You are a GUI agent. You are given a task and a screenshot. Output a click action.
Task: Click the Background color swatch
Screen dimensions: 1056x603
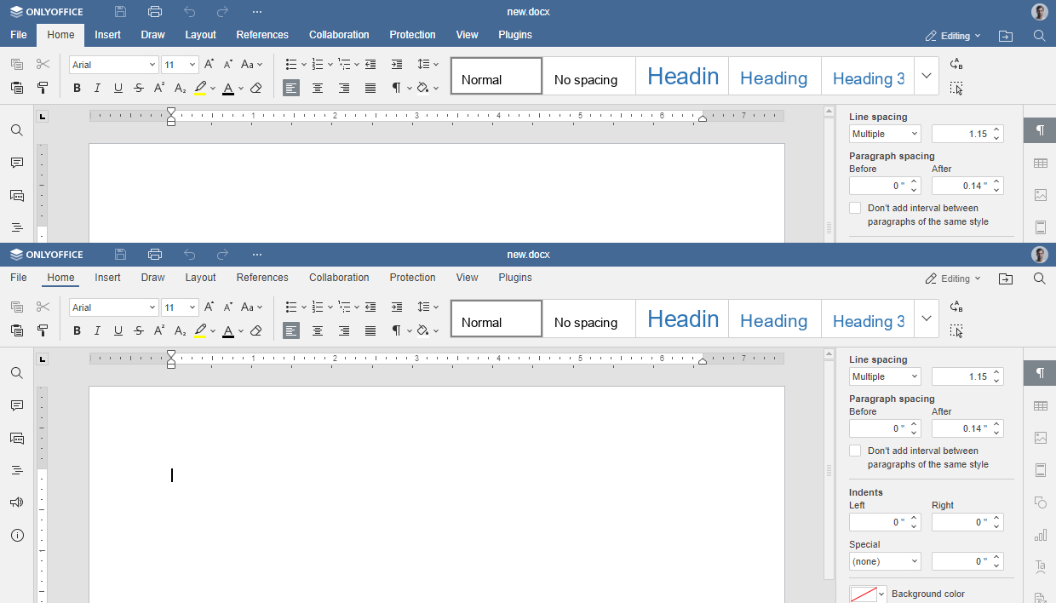click(864, 594)
